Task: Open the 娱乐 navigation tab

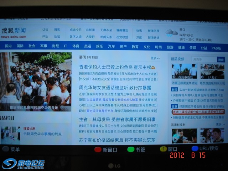Action: pos(99,46)
